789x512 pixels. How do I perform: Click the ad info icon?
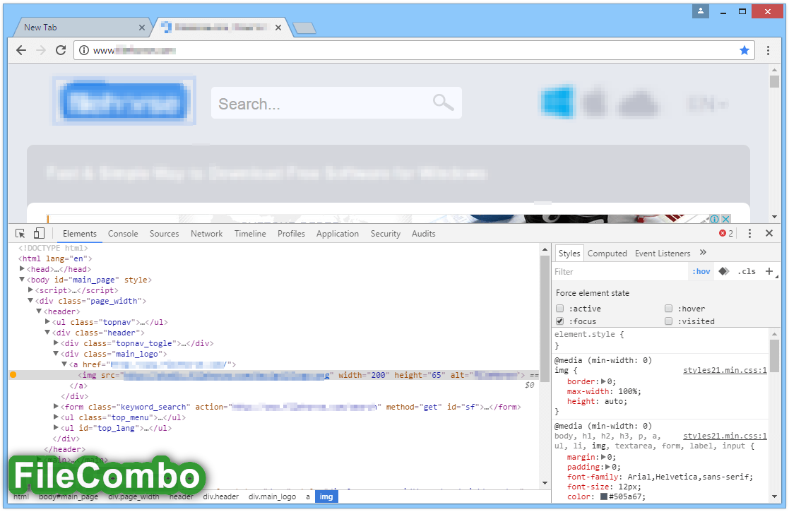715,219
